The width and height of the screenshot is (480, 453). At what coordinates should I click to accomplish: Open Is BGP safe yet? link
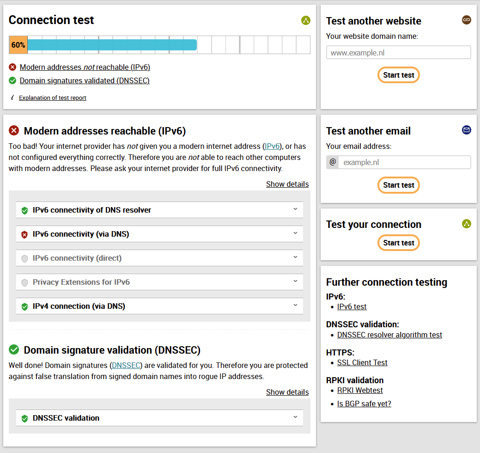tap(364, 404)
